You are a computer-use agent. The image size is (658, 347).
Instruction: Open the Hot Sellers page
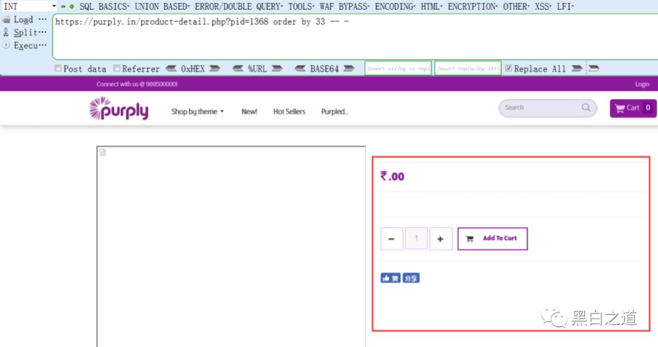click(289, 111)
